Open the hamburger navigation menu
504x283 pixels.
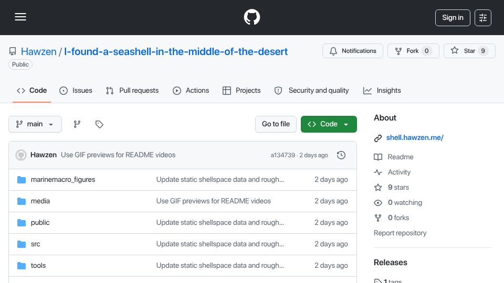click(20, 17)
